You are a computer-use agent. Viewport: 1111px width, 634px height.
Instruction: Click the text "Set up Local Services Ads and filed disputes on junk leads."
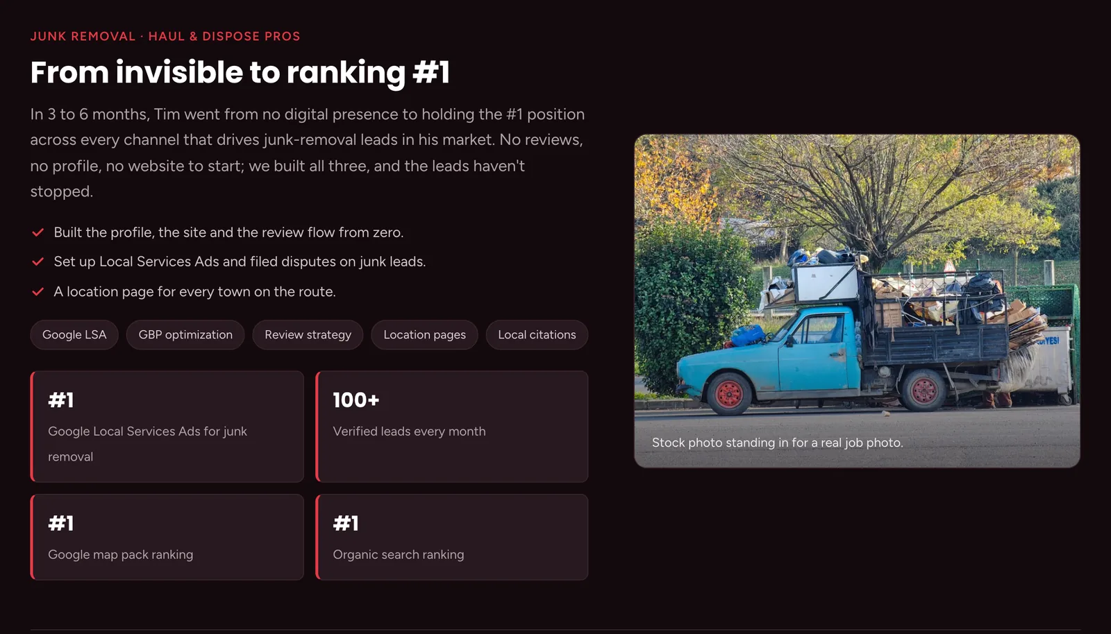[x=240, y=262]
